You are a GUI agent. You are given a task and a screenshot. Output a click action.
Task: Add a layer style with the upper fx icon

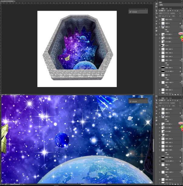(x=167, y=95)
